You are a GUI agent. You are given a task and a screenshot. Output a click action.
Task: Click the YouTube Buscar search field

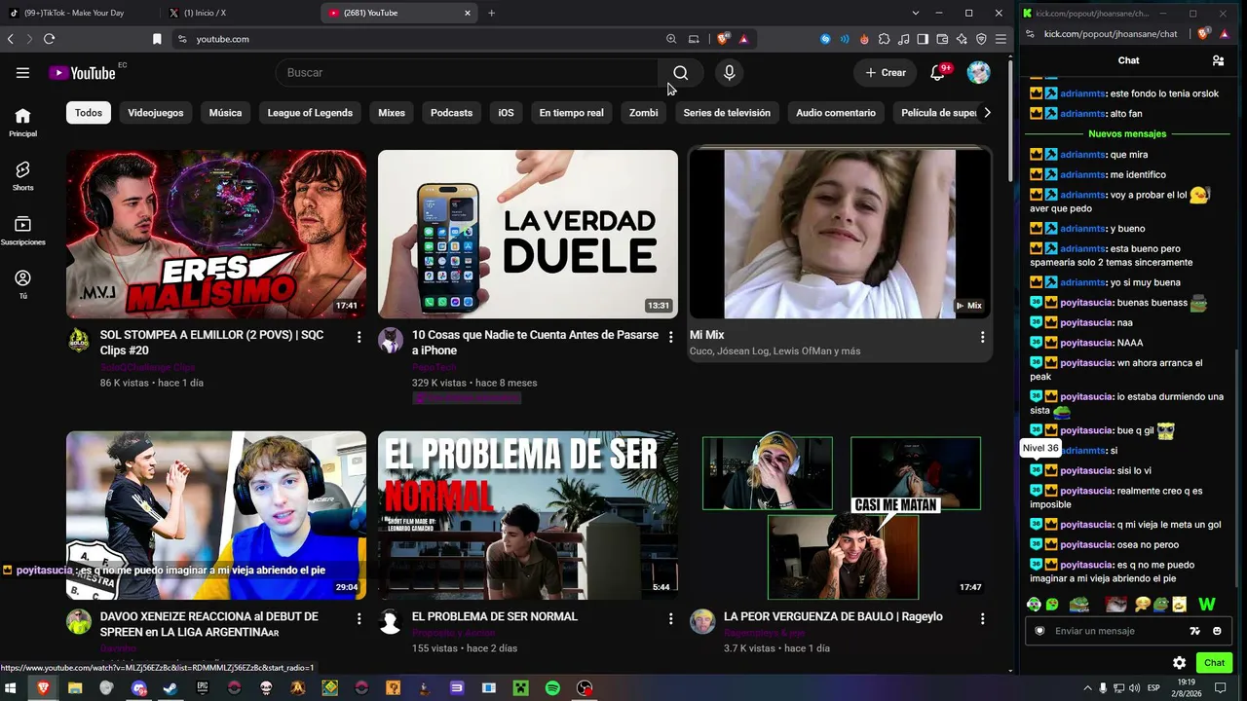tap(467, 73)
